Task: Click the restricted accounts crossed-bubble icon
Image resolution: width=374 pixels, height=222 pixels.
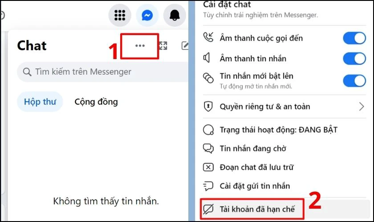Action: (208, 209)
